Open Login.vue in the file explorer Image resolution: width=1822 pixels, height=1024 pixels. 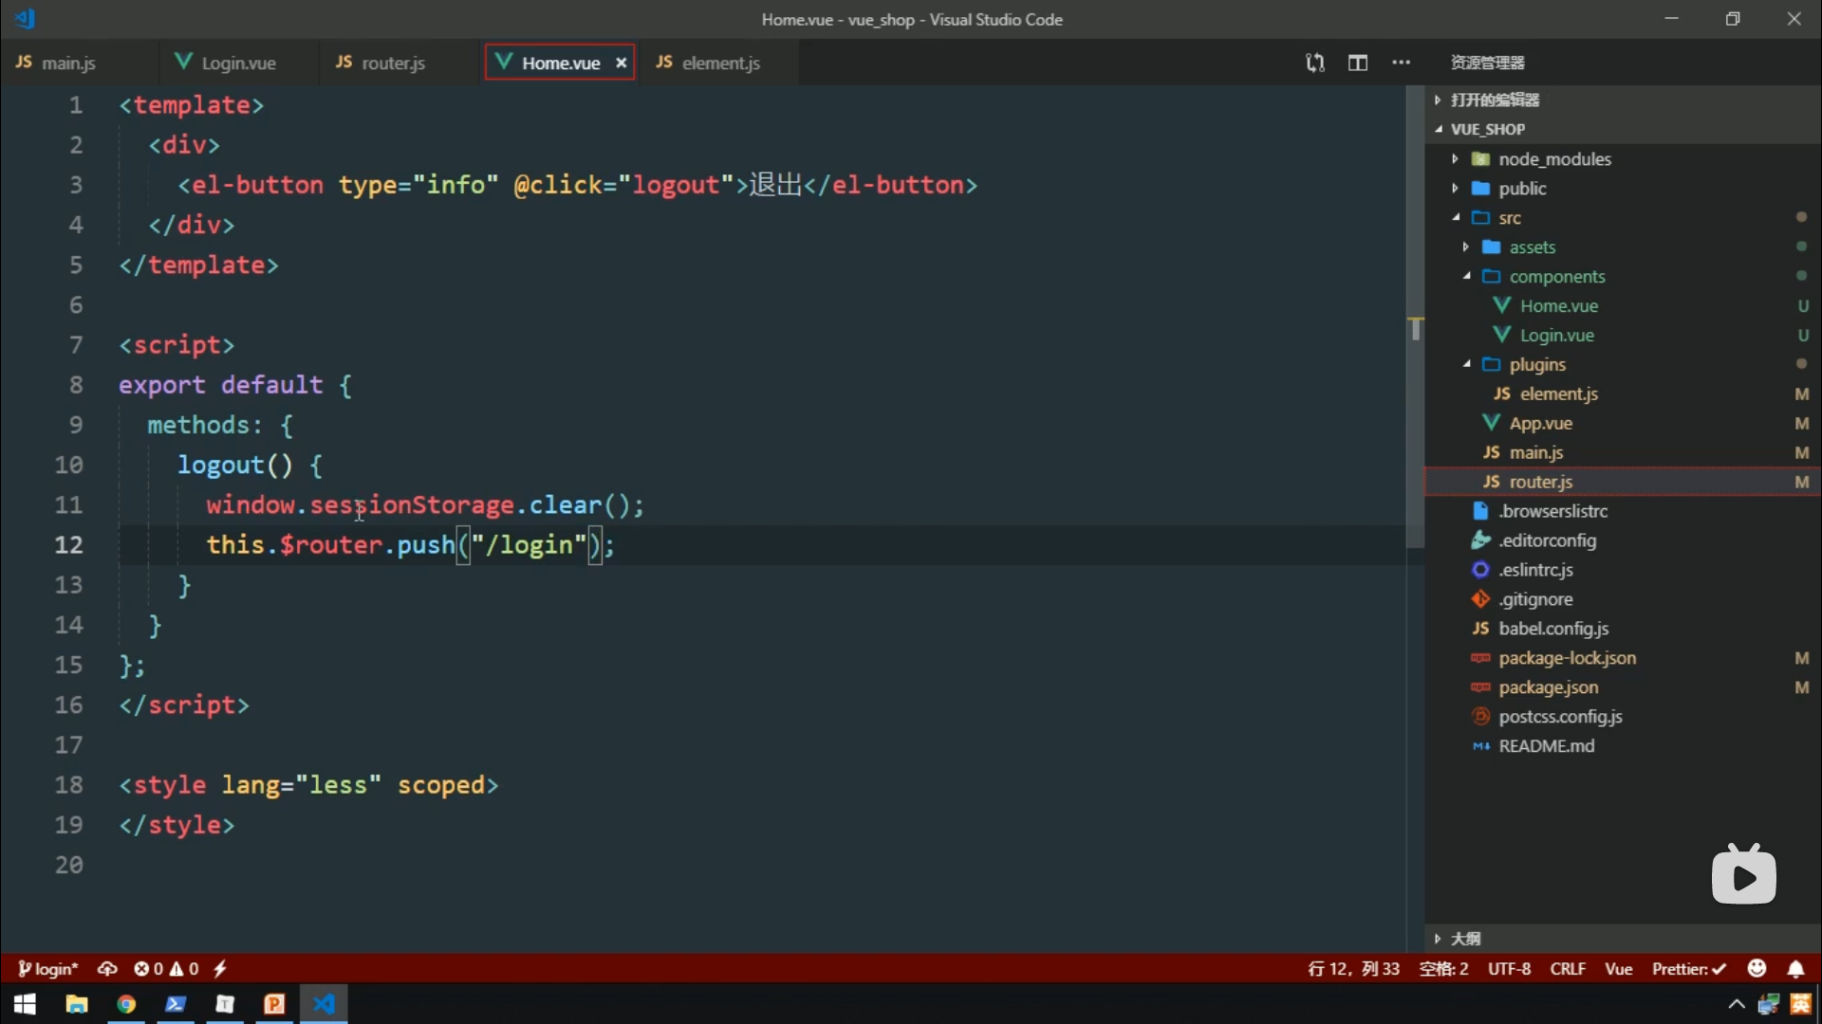(x=1623, y=335)
